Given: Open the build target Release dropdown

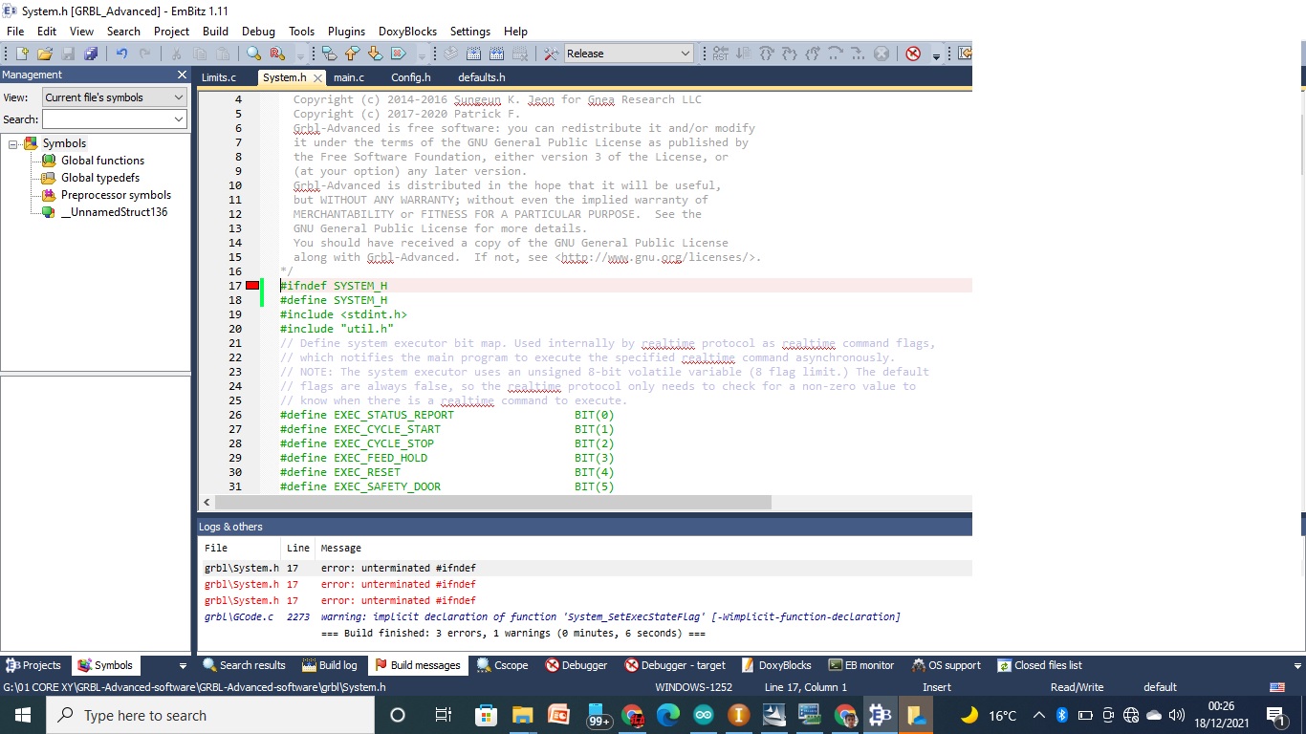Looking at the screenshot, I should pos(685,54).
